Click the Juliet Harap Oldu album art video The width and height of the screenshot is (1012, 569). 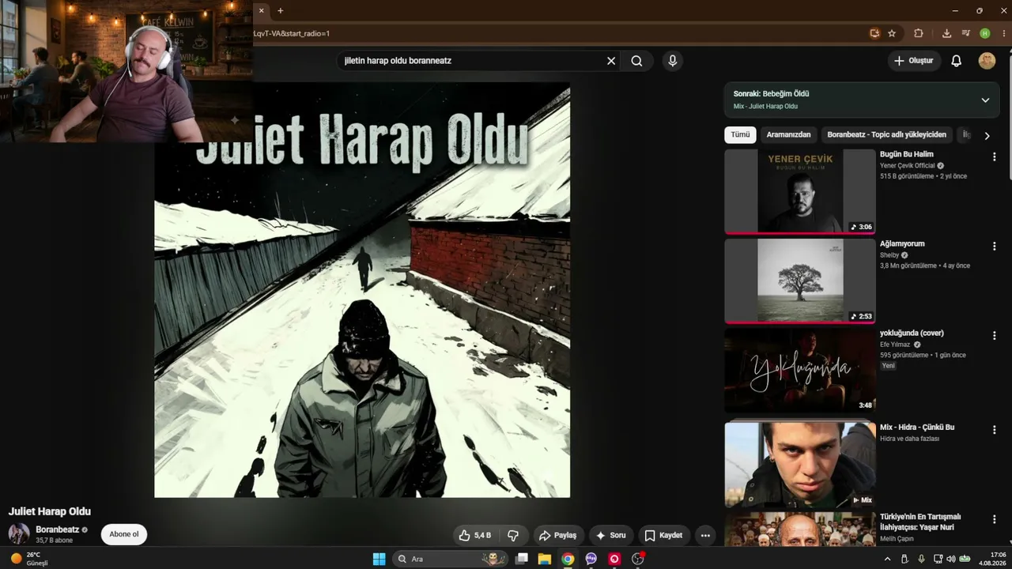[362, 290]
